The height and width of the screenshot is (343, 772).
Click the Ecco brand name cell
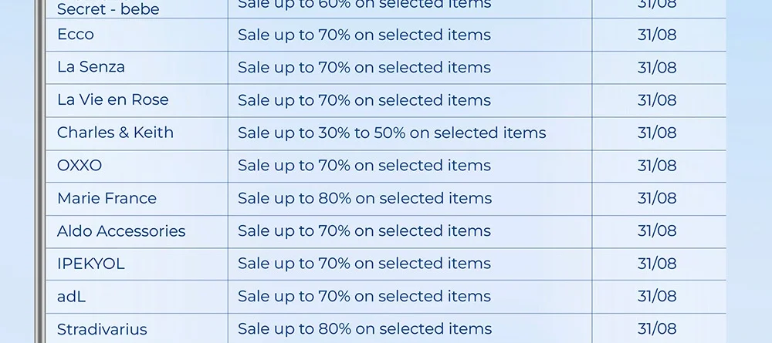[x=76, y=35]
